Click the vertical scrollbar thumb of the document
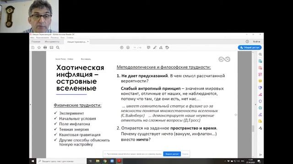Screen dimensions: 293x164 [x=253, y=128]
